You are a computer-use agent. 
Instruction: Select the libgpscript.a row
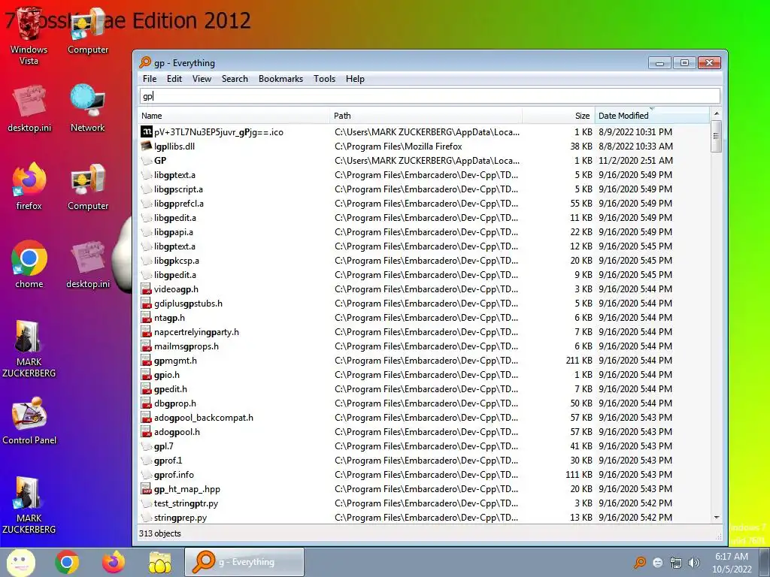click(x=424, y=189)
